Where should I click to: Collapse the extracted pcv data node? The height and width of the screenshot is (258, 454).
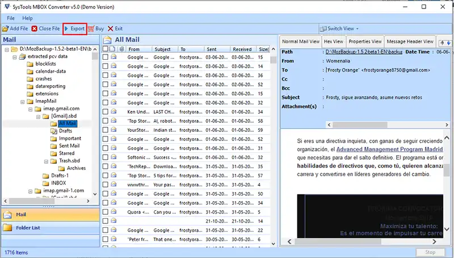coord(15,57)
